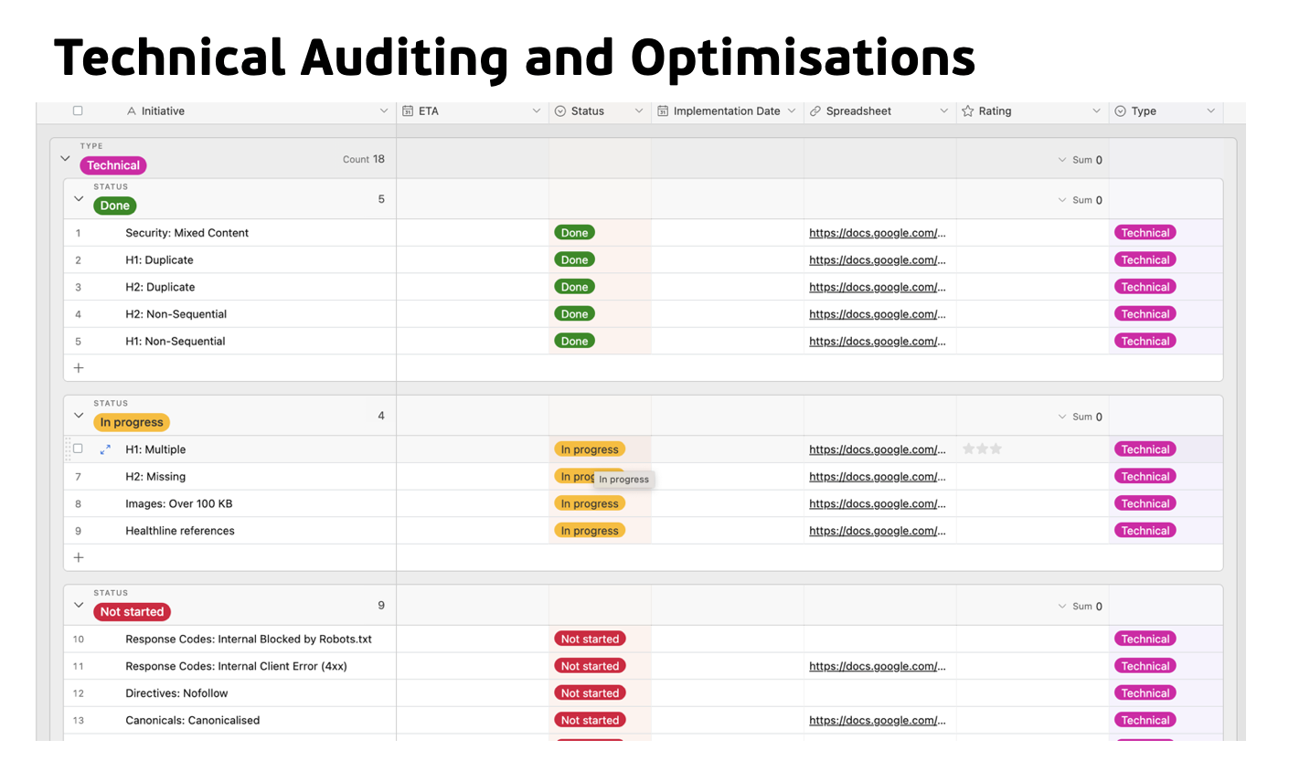The width and height of the screenshot is (1289, 782).
Task: Expand the H1: Multiple record
Action: (x=105, y=449)
